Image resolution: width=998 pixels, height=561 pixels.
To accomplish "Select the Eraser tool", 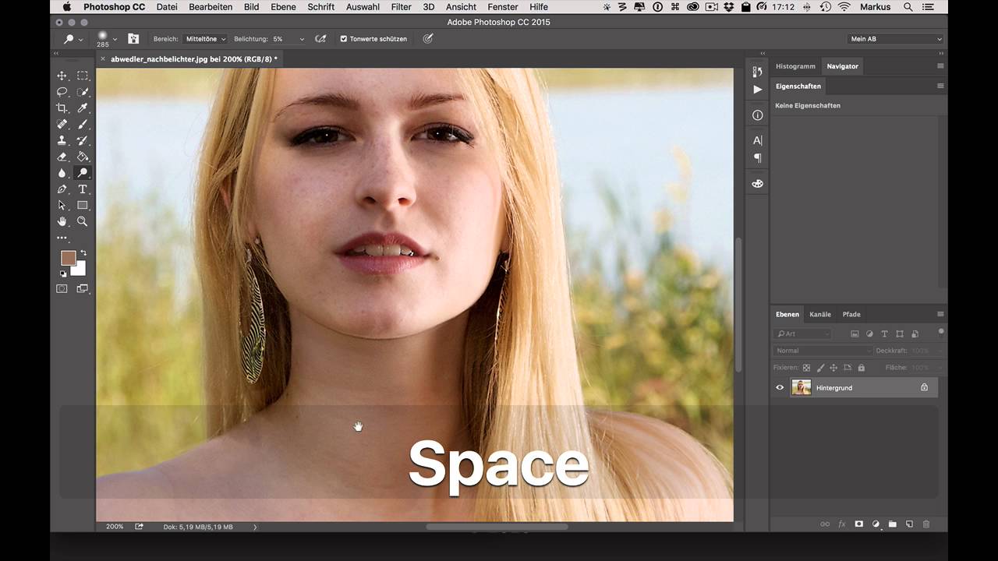I will point(62,157).
